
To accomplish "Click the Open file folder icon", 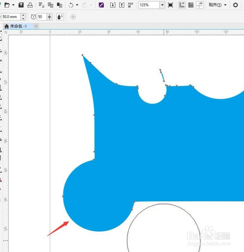I will 7,5.
